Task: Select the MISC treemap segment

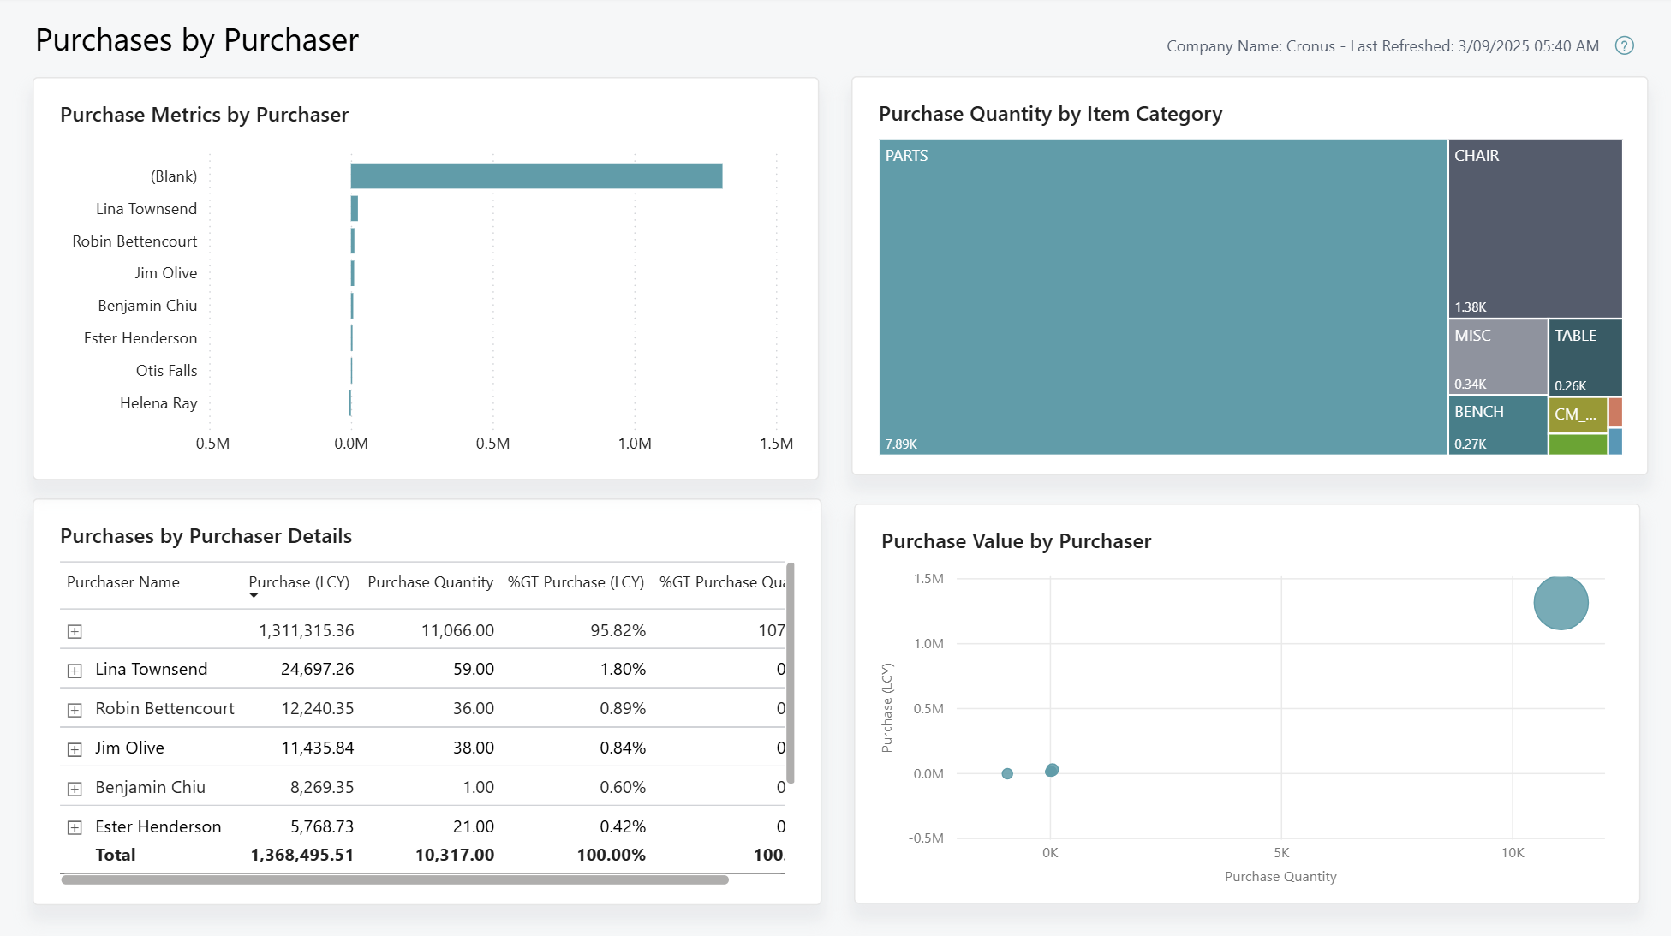Action: tap(1497, 356)
